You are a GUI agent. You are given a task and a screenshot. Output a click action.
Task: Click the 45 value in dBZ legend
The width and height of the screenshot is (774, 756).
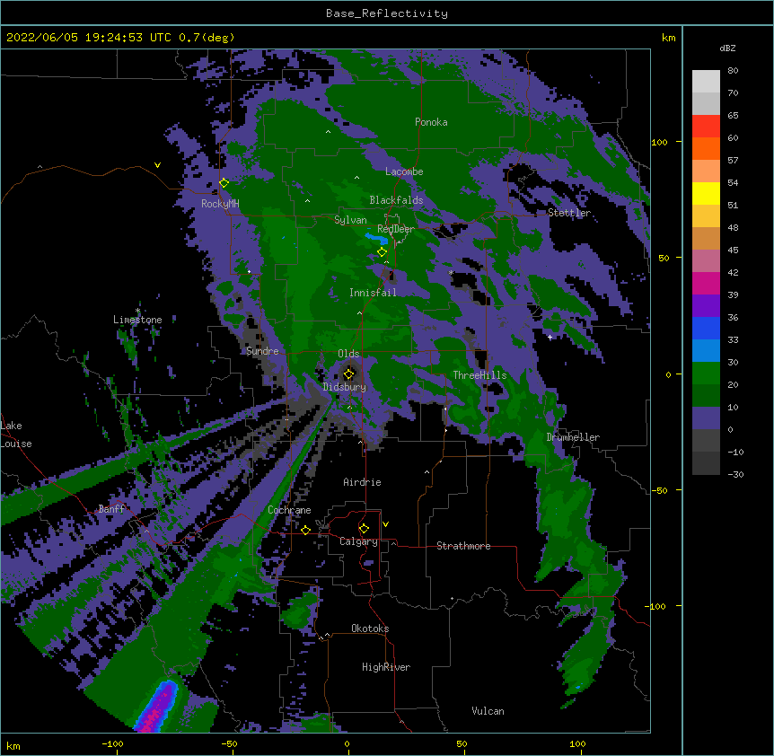[733, 251]
